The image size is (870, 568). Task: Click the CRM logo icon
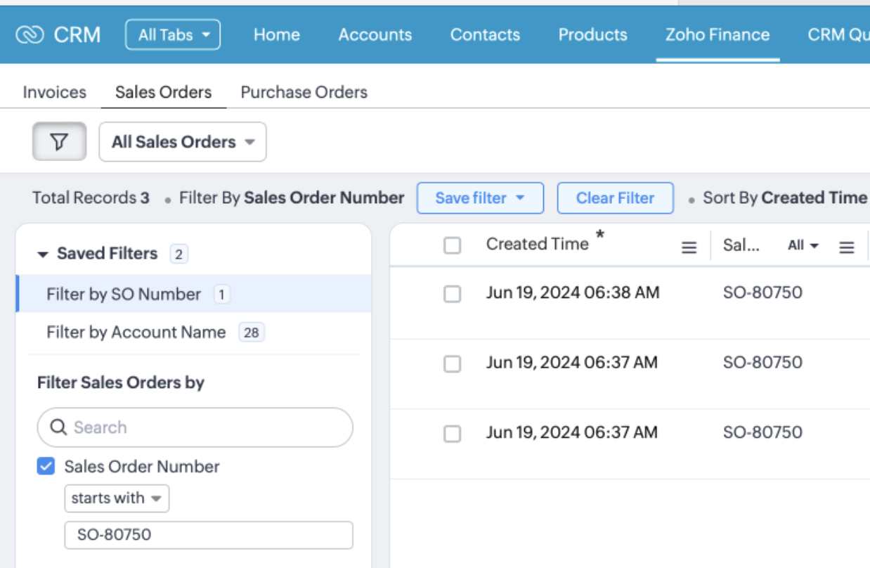tap(30, 34)
